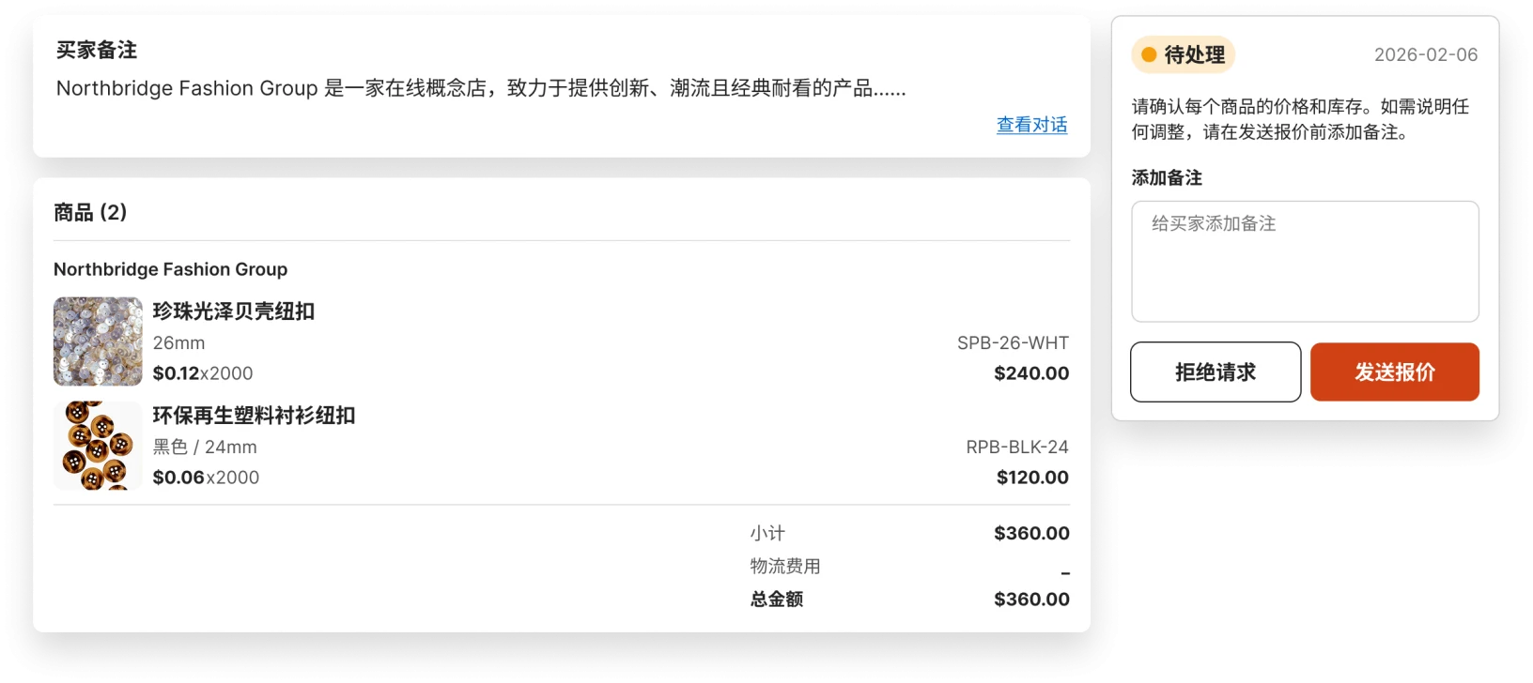Viewport: 1533px width, 683px height.
Task: Click the 商品 (2) section header
Action: pyautogui.click(x=90, y=212)
